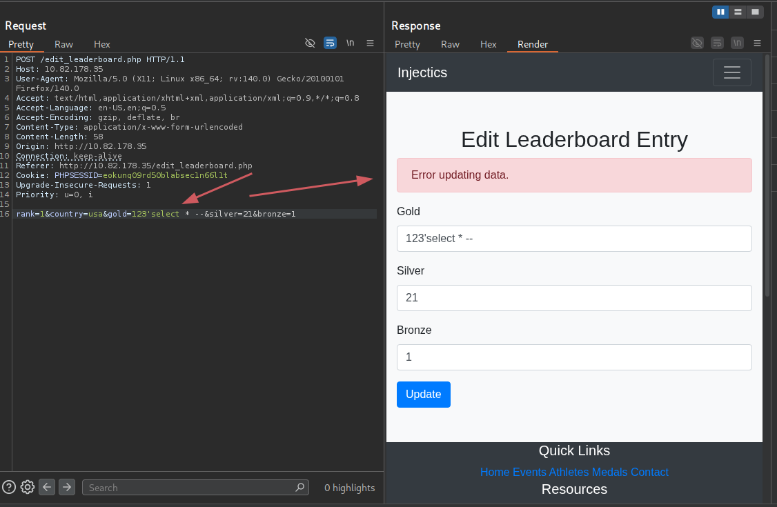
Task: Toggle hide non-printable characters in Request panel
Action: tap(310, 43)
